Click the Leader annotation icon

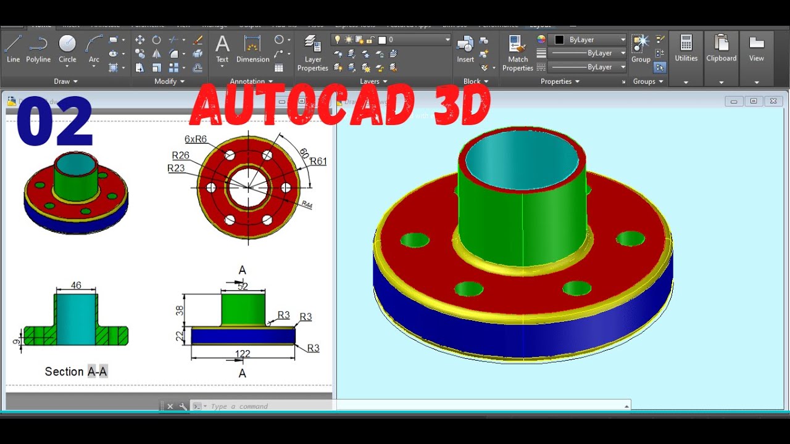(x=279, y=54)
